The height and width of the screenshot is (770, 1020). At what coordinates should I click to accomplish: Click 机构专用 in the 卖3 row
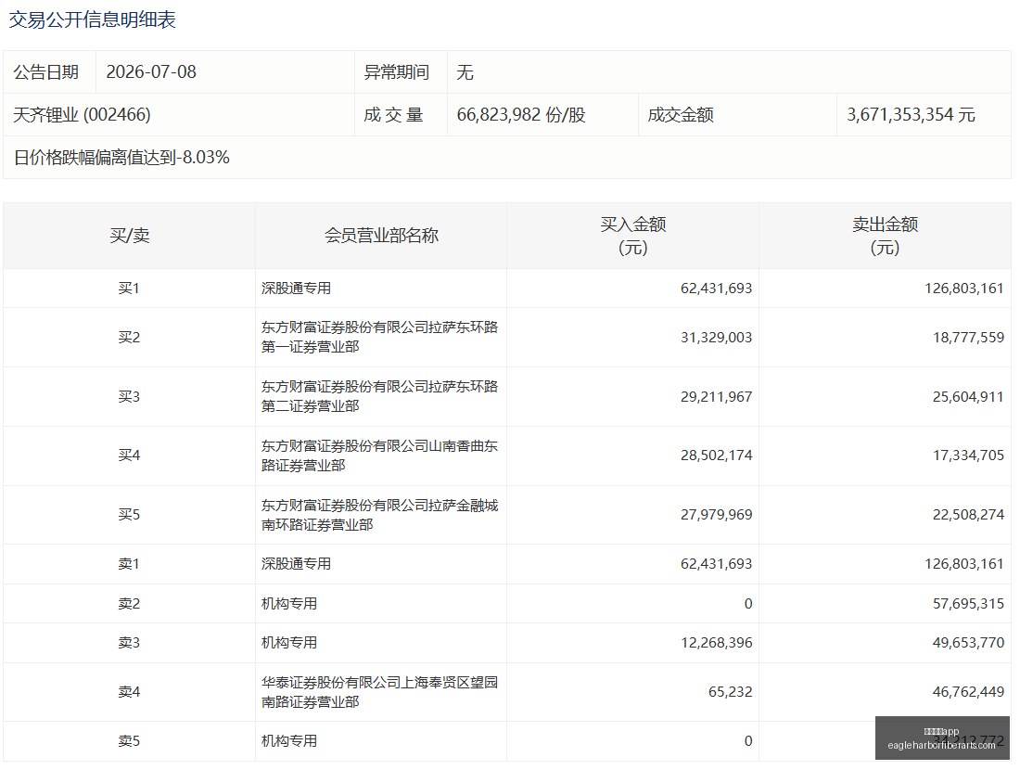point(288,642)
